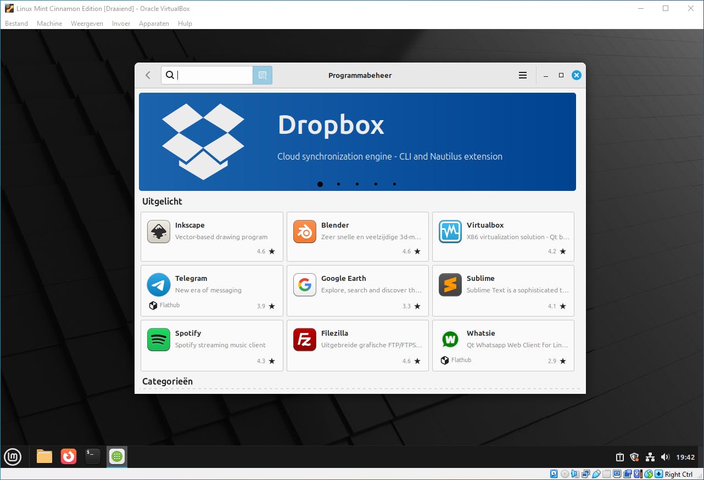Click the Programmabeheer panel task button

tap(117, 456)
